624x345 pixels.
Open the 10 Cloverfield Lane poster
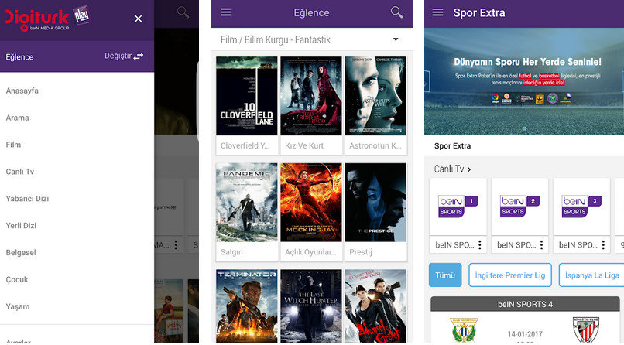(247, 96)
